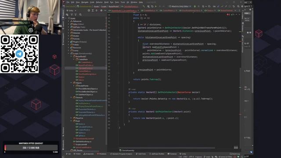This screenshot has width=281, height=158.
Task: Click the green debug bug icon
Action: 195,7
